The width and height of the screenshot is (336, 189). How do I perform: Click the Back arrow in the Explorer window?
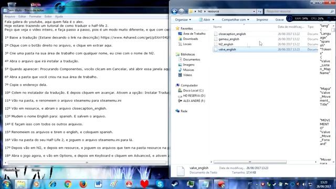coord(174,12)
